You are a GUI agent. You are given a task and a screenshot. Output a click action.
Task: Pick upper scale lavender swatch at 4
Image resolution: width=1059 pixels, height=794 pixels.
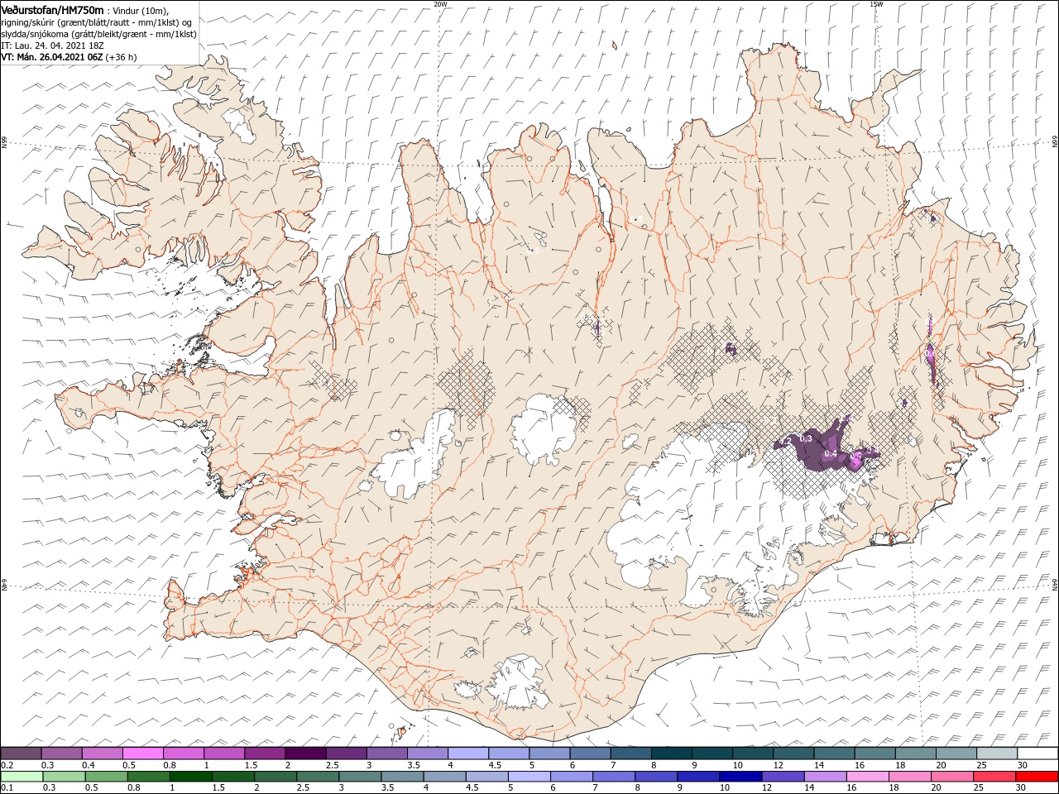coord(468,753)
